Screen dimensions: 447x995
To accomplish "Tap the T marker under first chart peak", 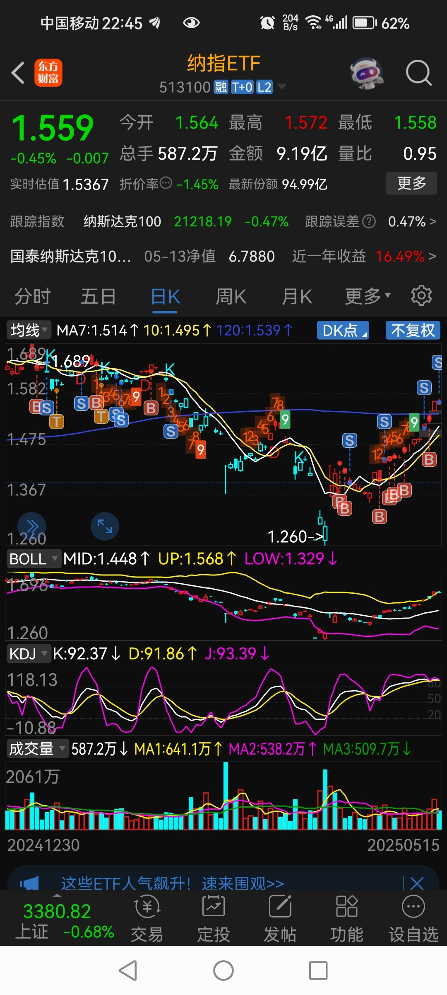I will click(57, 422).
